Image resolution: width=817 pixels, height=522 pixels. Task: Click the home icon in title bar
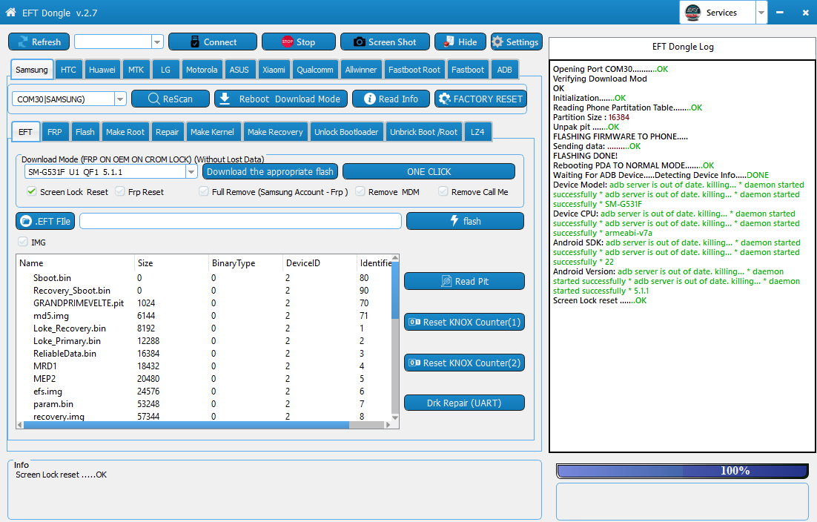pyautogui.click(x=10, y=12)
